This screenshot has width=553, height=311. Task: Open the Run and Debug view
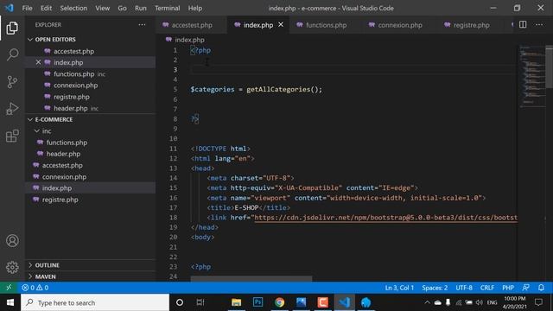[12, 109]
